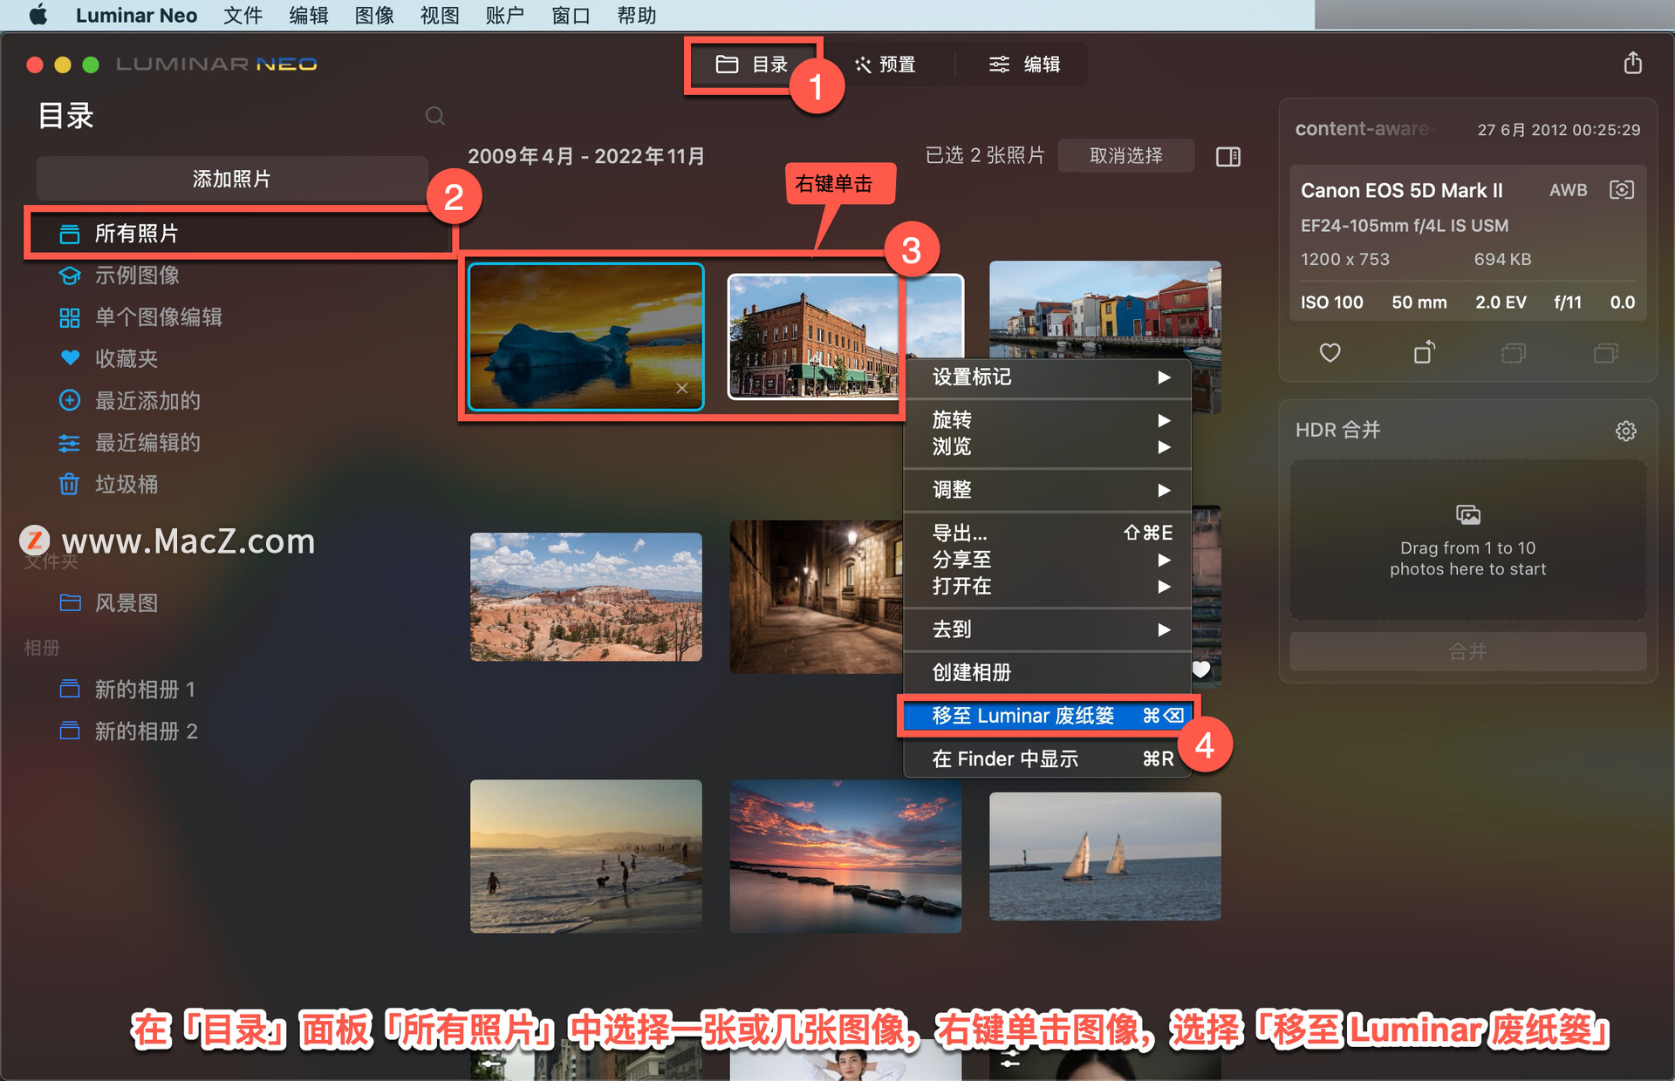Viewport: 1675px width, 1081px height.
Task: Open the Luminar Neo app menu
Action: click(136, 15)
